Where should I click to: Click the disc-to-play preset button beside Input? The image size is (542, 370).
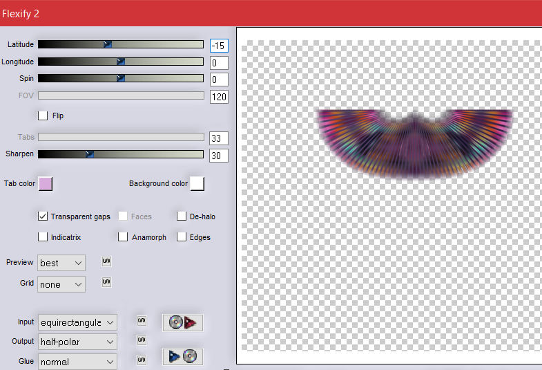pos(182,322)
